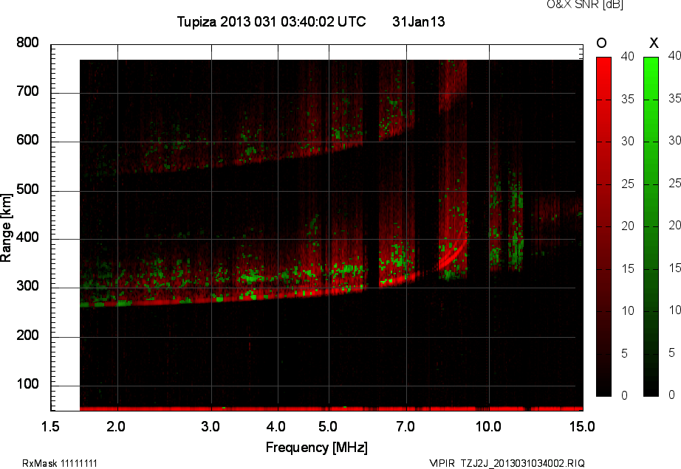Click the red ground-echo band at plot bottom

point(332,409)
